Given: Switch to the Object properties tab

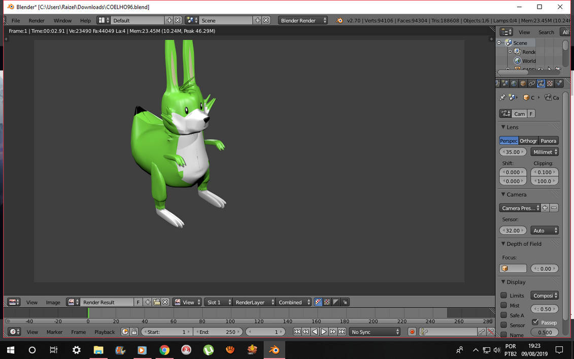Looking at the screenshot, I should pos(523,83).
